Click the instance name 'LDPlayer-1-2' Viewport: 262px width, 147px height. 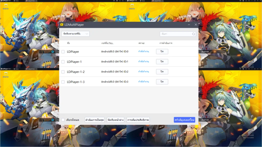click(76, 72)
